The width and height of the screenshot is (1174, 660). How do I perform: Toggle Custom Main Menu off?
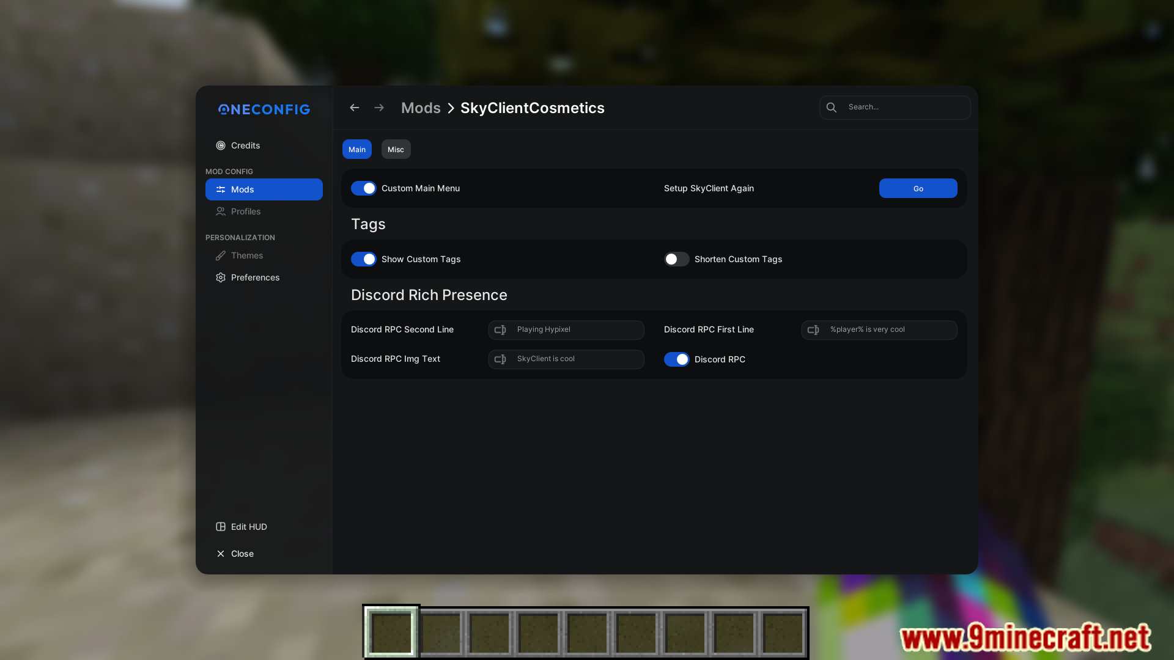pos(364,188)
